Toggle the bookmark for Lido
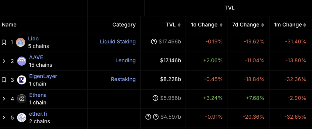 pyautogui.click(x=4, y=42)
